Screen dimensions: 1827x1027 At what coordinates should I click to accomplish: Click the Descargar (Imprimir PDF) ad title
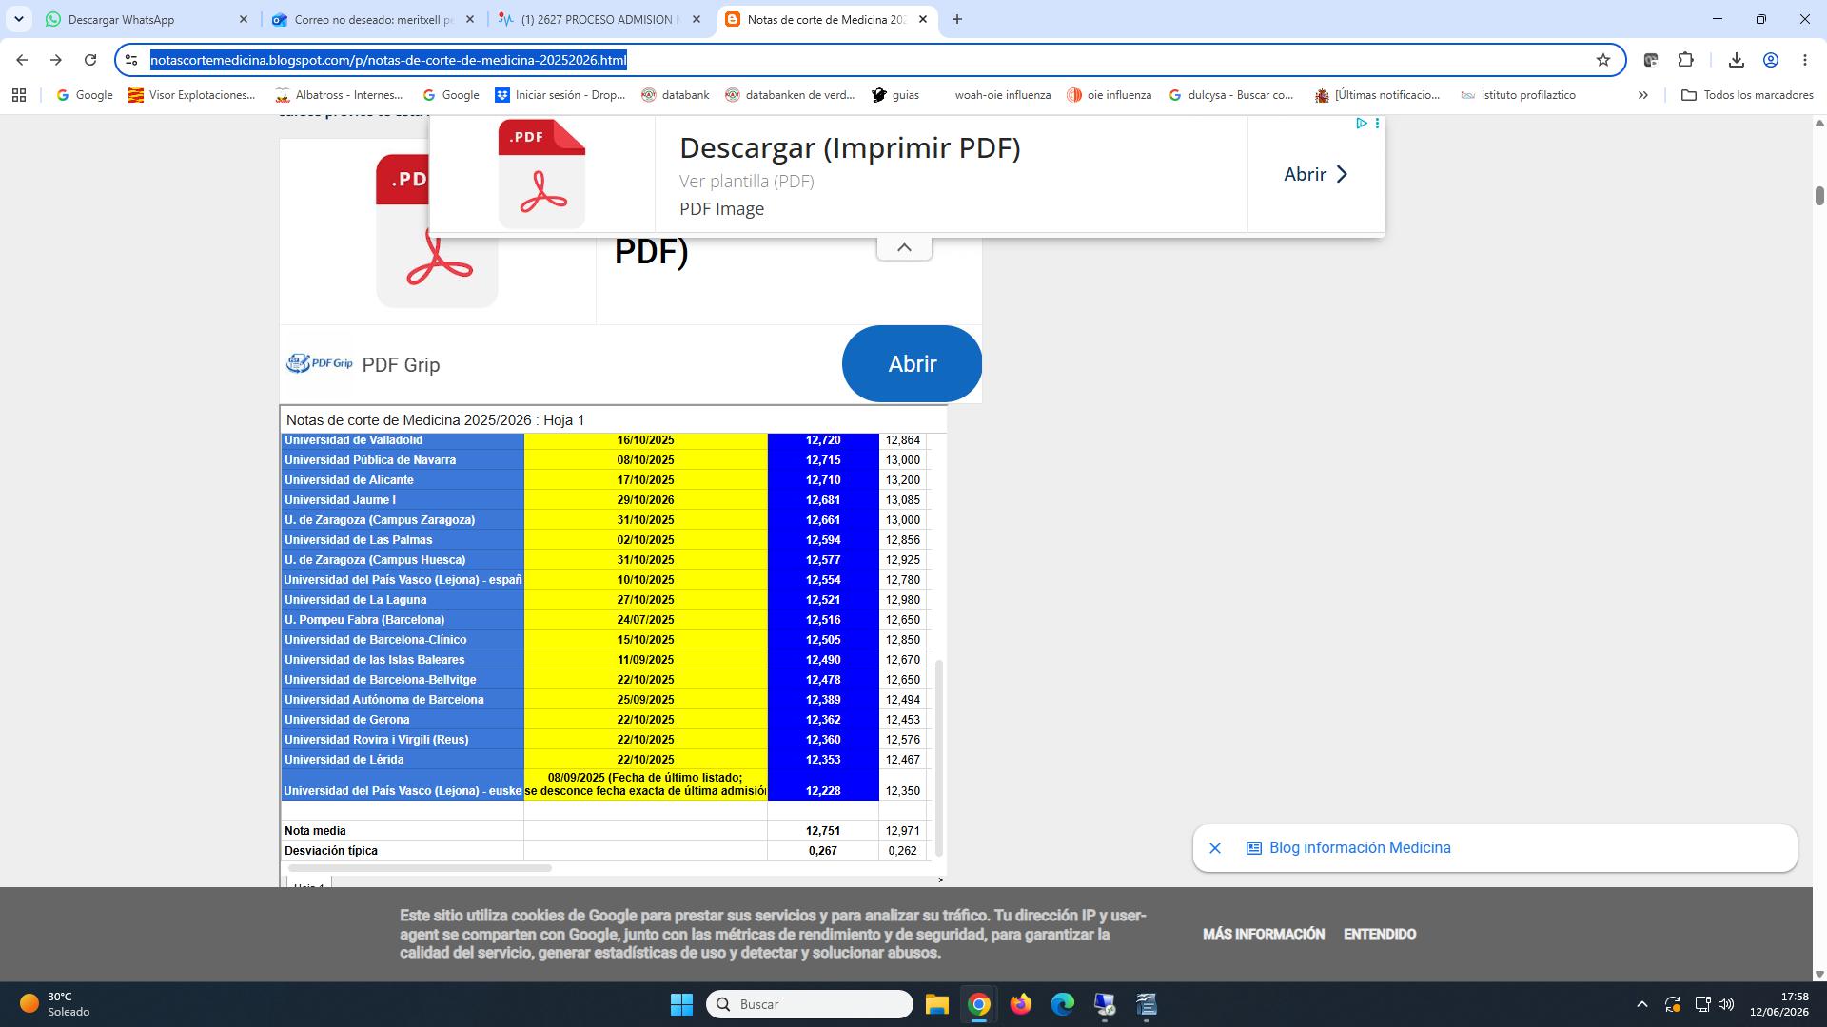pyautogui.click(x=850, y=148)
